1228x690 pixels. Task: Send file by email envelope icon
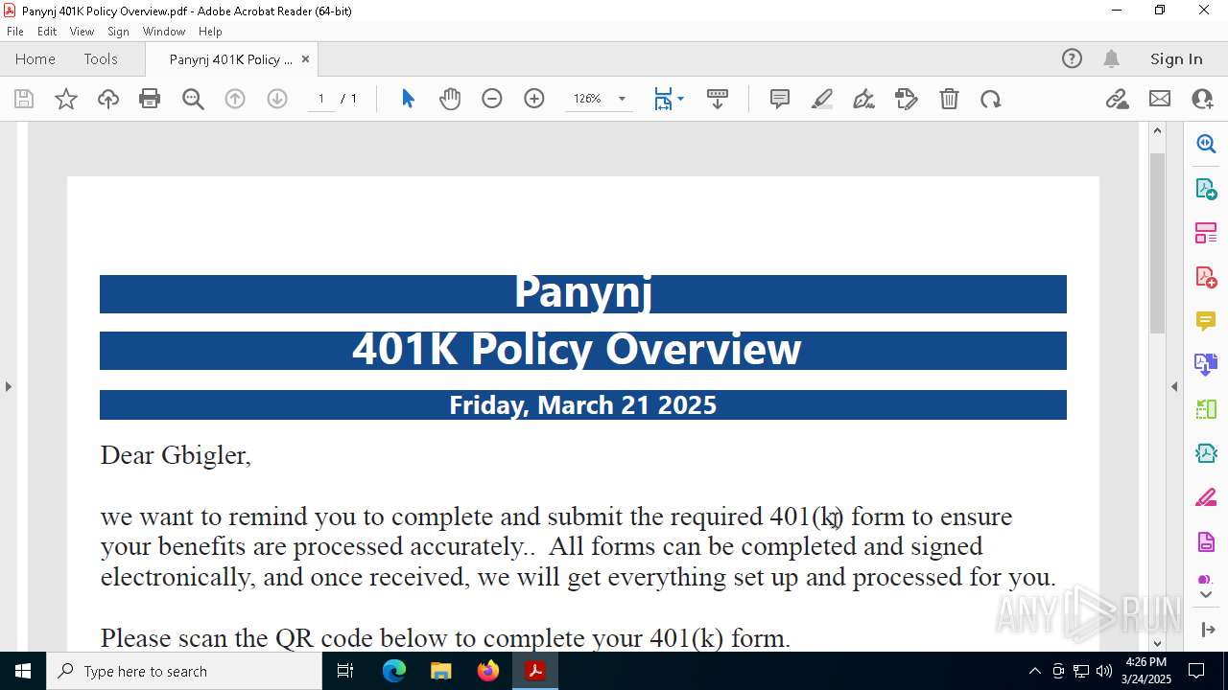pos(1160,99)
